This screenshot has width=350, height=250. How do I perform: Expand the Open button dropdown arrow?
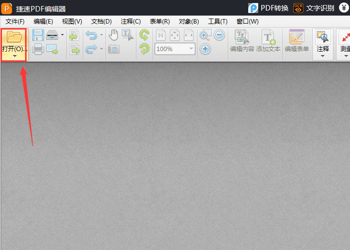click(15, 56)
